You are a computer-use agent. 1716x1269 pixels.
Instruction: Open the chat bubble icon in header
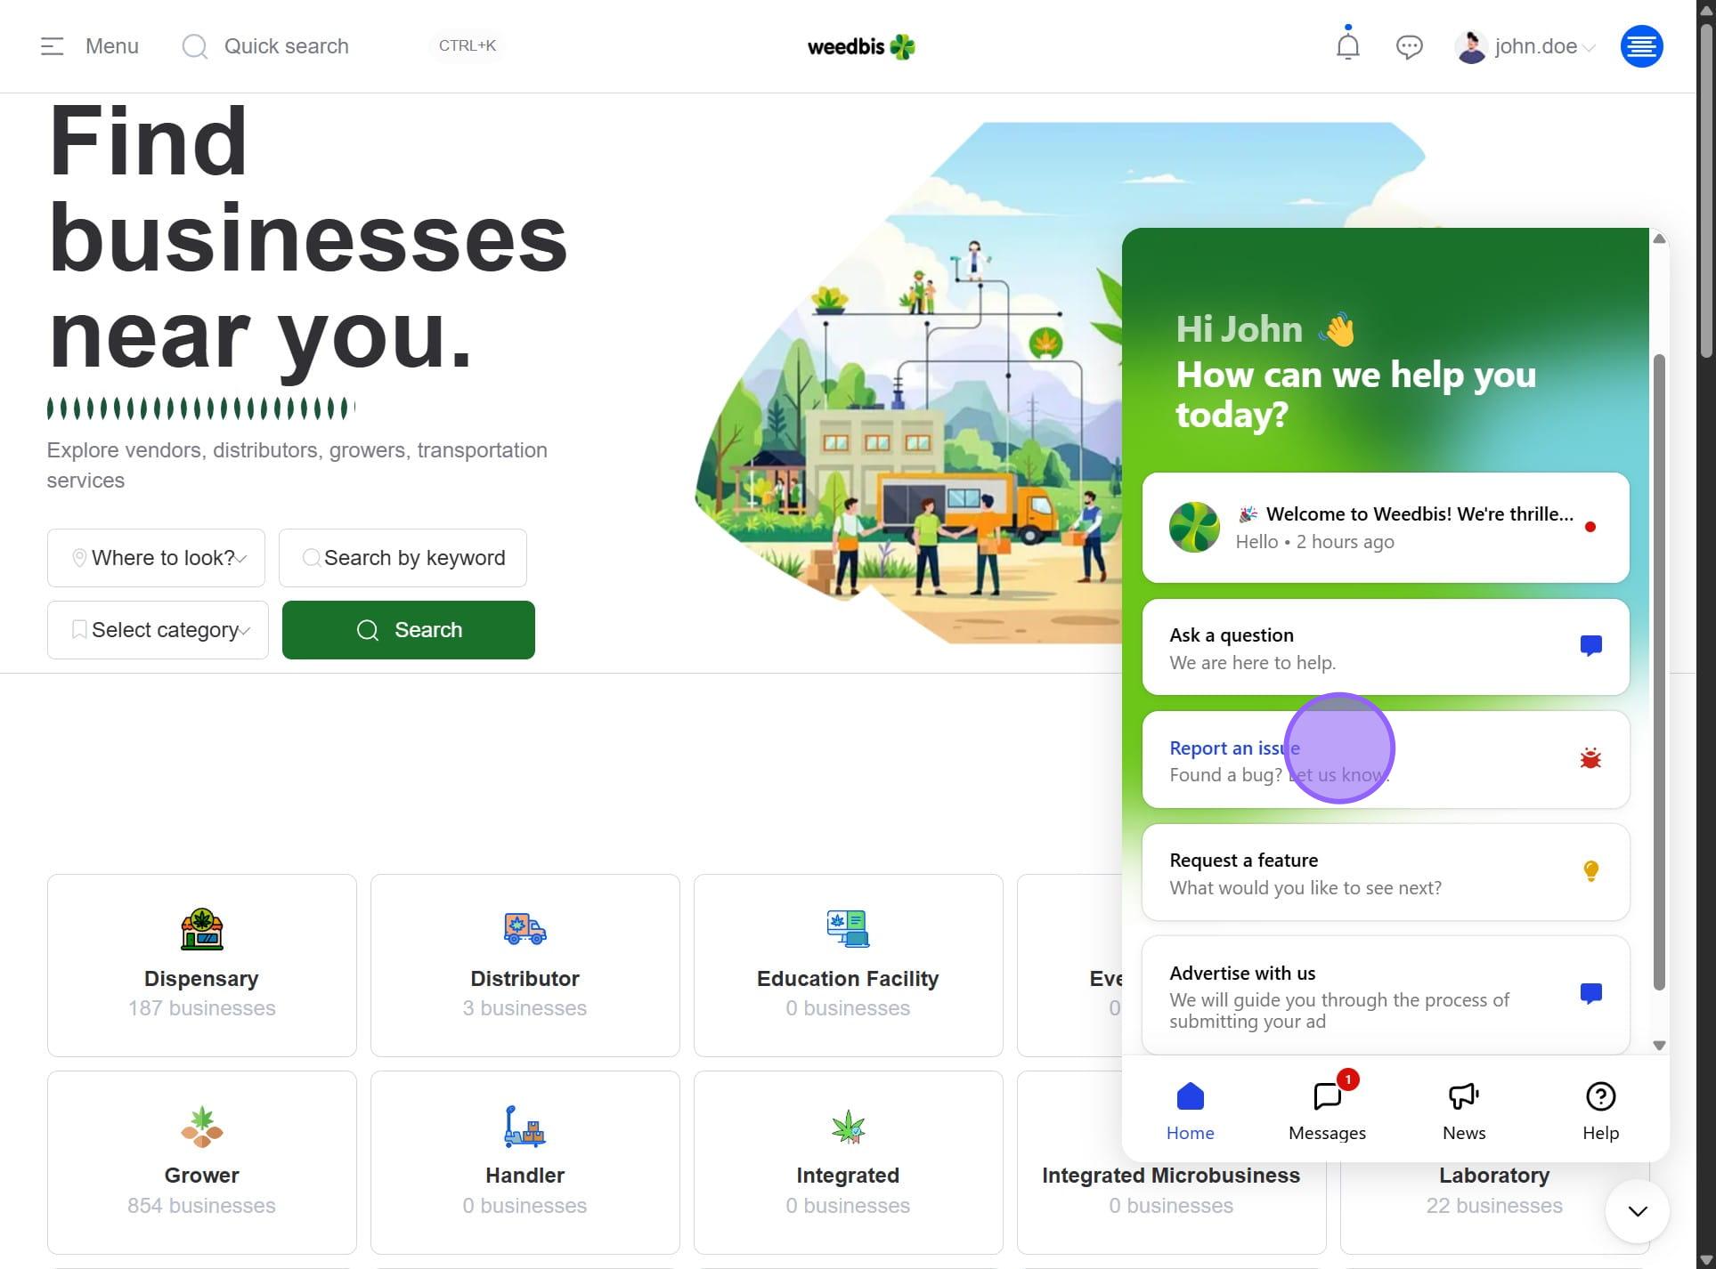tap(1409, 46)
